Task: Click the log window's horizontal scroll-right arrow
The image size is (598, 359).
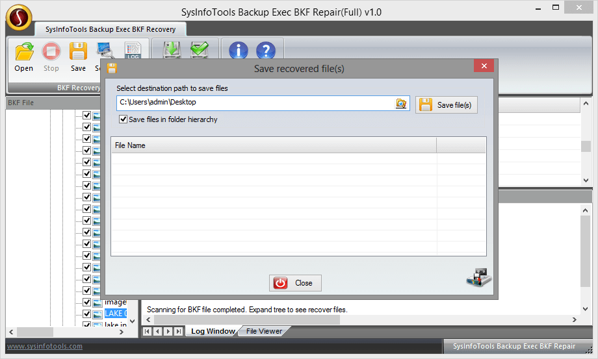Action: 575,320
